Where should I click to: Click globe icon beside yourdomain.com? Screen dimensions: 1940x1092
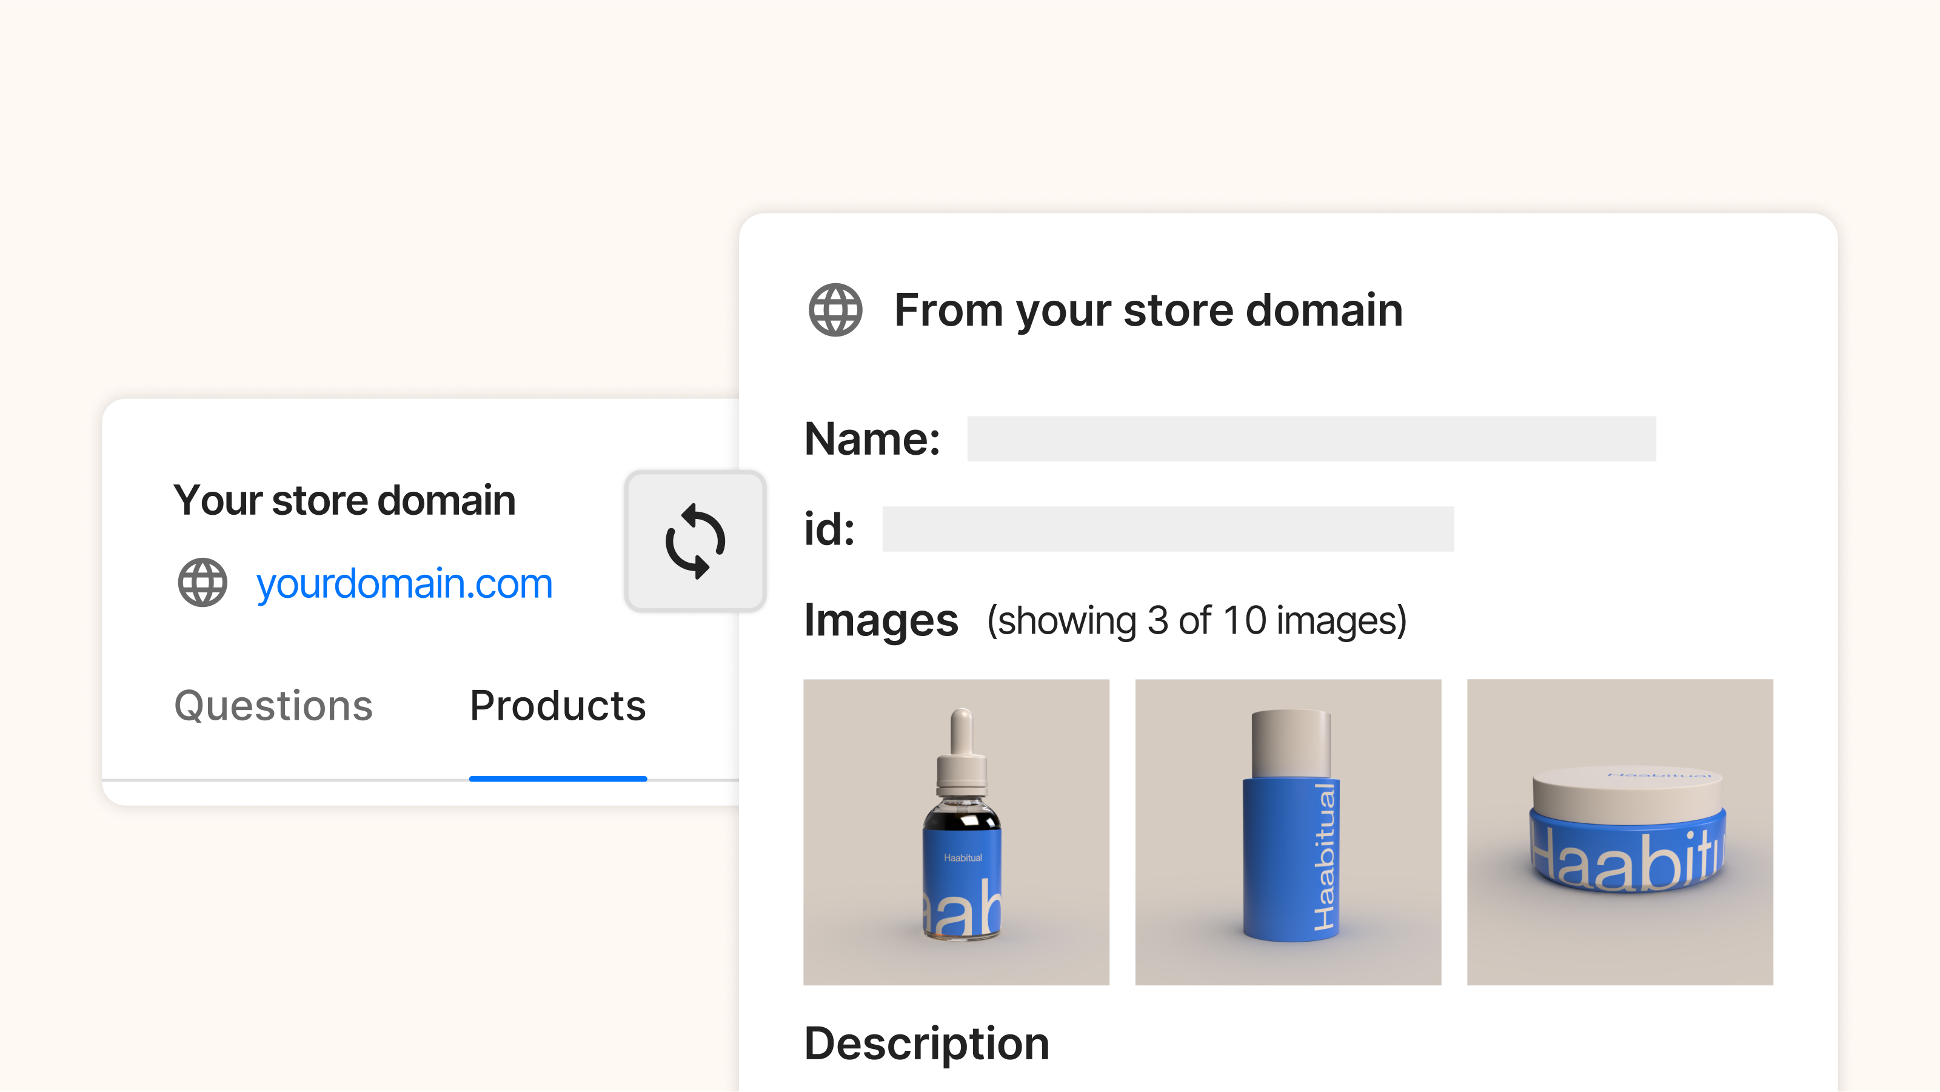[x=202, y=582]
